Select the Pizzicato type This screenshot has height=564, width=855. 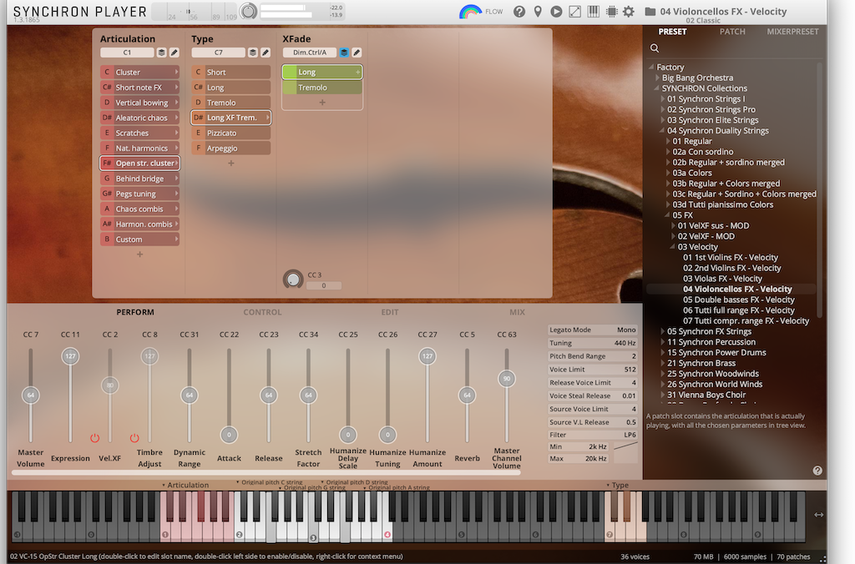click(231, 133)
